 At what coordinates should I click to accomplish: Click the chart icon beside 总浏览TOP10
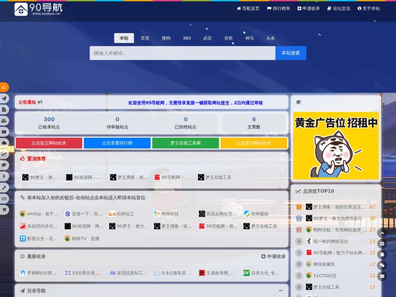pyautogui.click(x=298, y=191)
